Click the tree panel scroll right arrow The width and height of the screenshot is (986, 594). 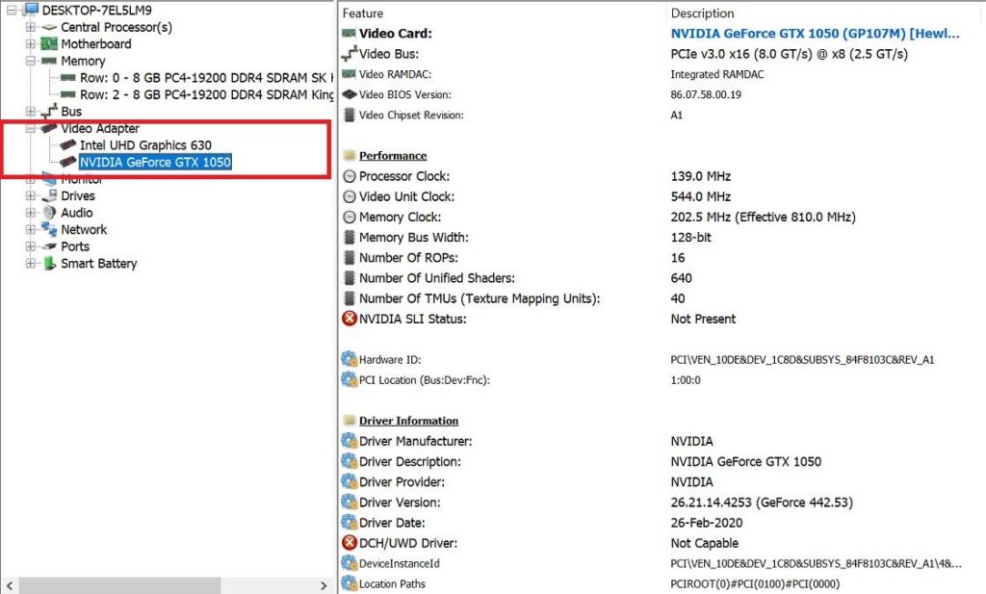click(324, 585)
